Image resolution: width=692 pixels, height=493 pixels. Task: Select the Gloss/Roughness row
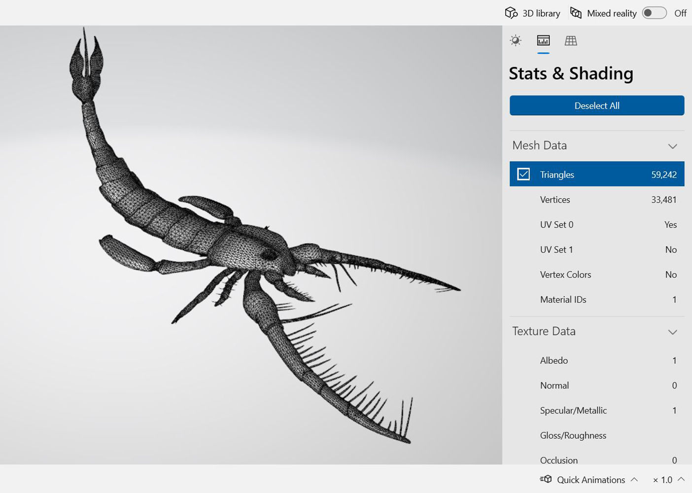point(597,435)
